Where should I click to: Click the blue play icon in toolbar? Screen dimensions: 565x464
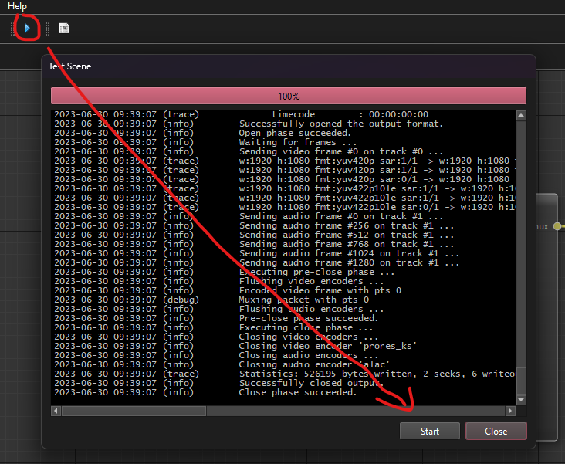coord(28,29)
